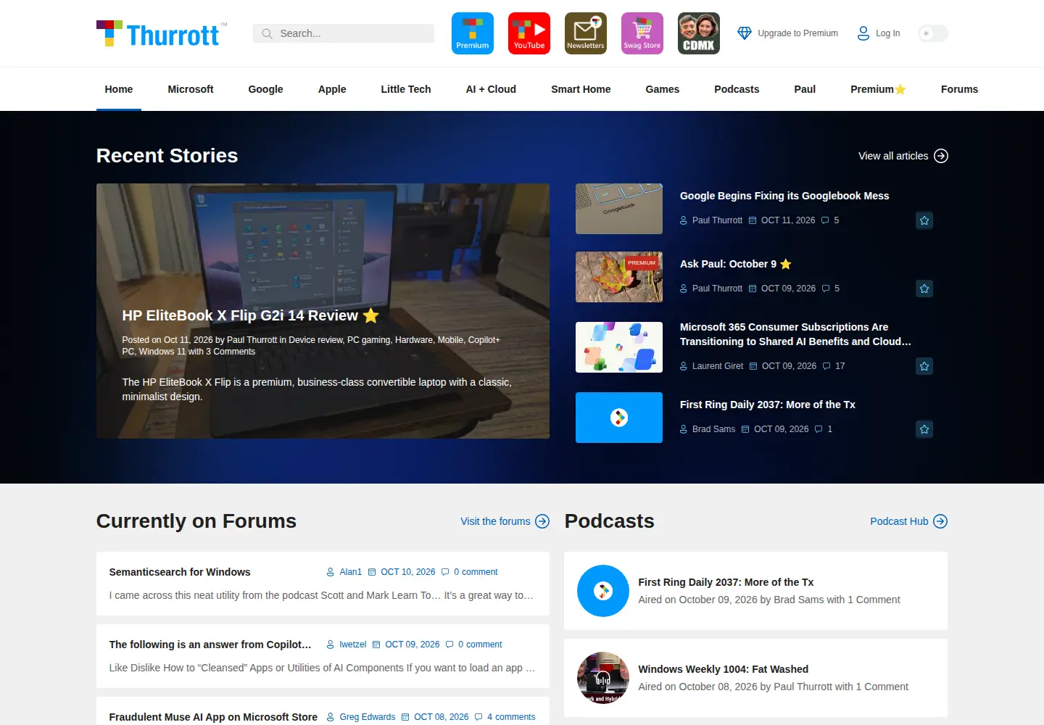Click inside the Search field

point(344,33)
